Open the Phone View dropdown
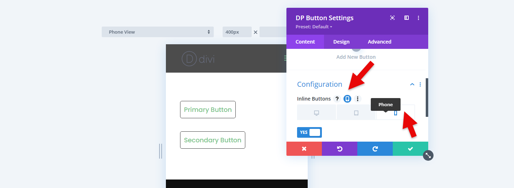The height and width of the screenshot is (188, 514). (158, 32)
